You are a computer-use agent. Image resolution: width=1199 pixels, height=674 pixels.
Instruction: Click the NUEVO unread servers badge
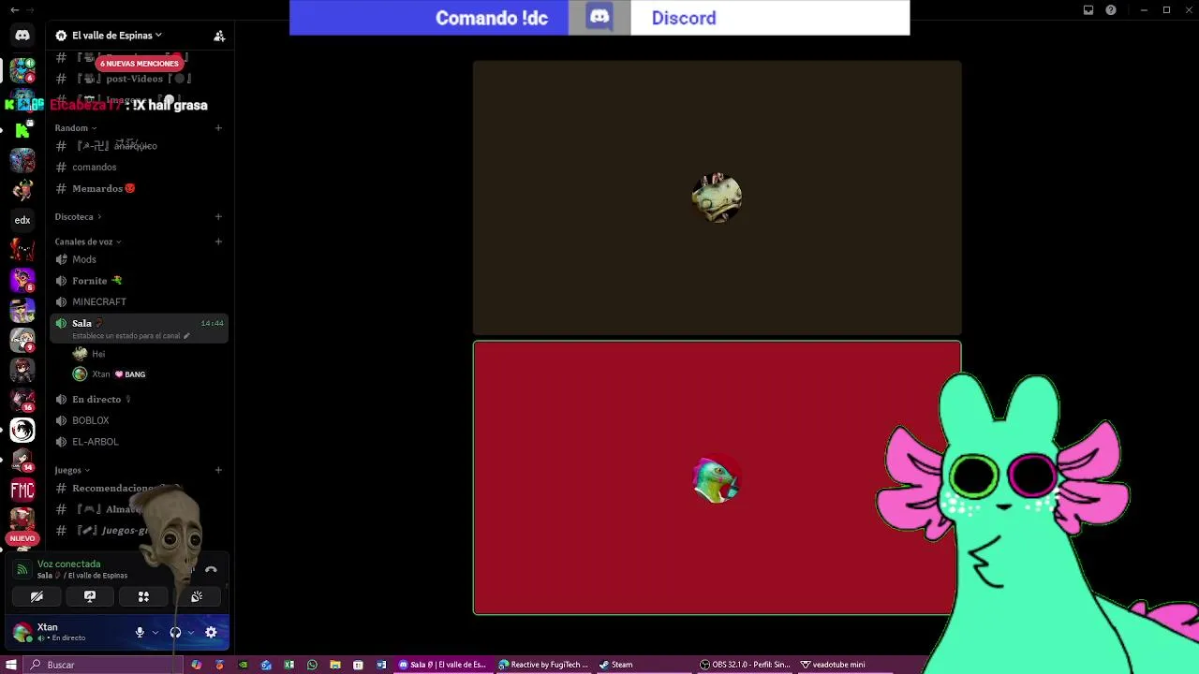(22, 538)
